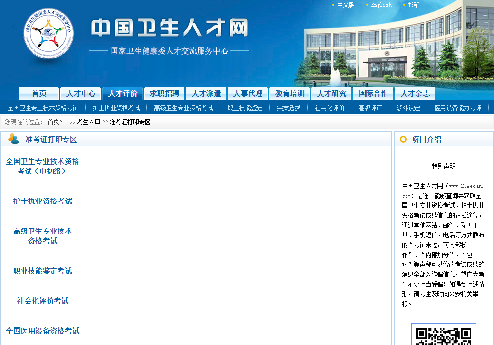This screenshot has height=345, width=494.
Task: Click the 首页 breadcrumb link
Action: (x=53, y=122)
